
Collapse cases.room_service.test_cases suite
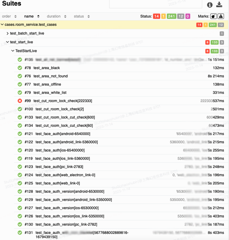click(114, 25)
